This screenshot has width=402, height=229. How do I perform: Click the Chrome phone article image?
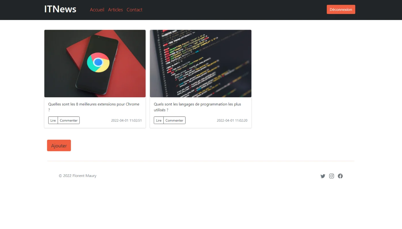click(95, 64)
